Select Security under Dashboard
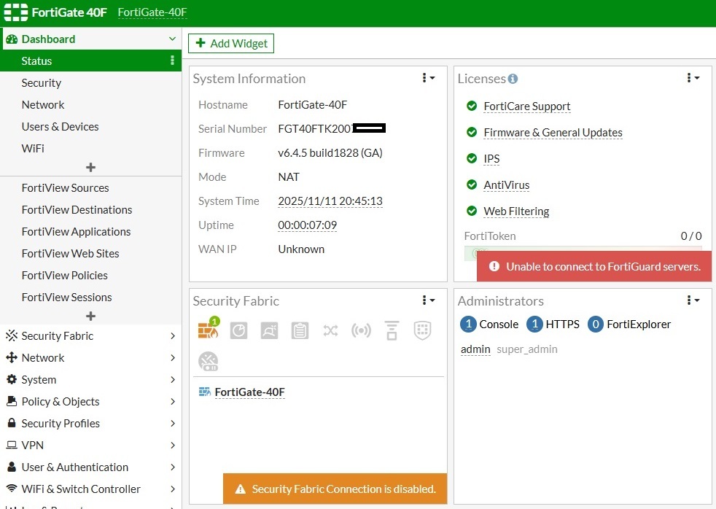The height and width of the screenshot is (509, 716). tap(42, 83)
